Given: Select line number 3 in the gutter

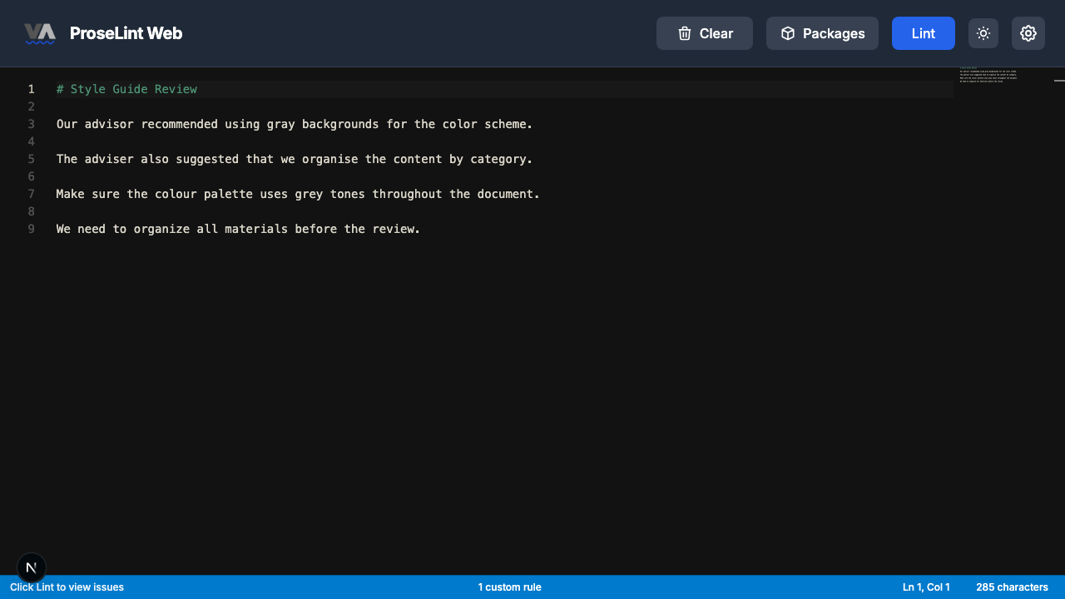Looking at the screenshot, I should click(31, 124).
